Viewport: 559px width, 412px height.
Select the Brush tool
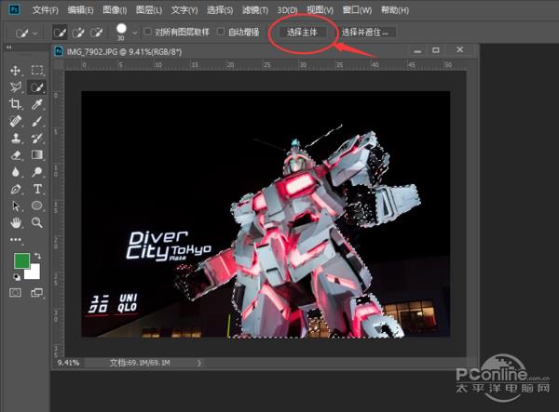tap(36, 121)
